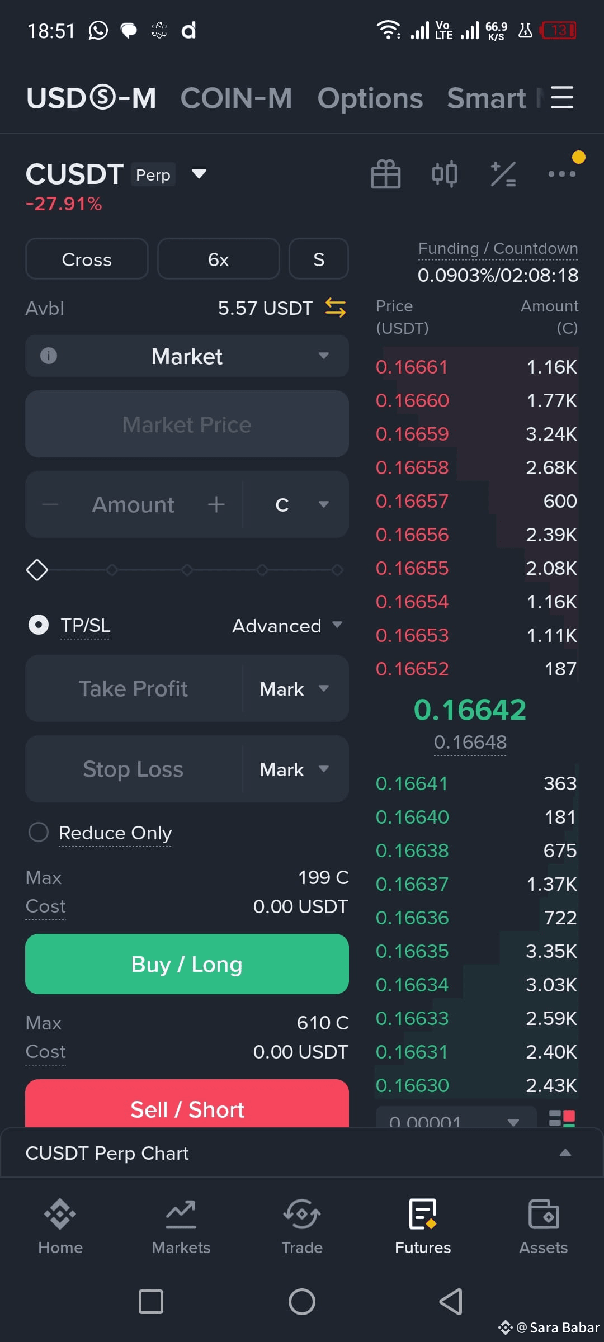
Task: Tap the transfer arrows next to 5.57 USDT
Action: [x=336, y=308]
